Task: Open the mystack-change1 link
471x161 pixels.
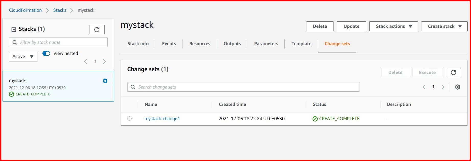Action: click(x=162, y=119)
